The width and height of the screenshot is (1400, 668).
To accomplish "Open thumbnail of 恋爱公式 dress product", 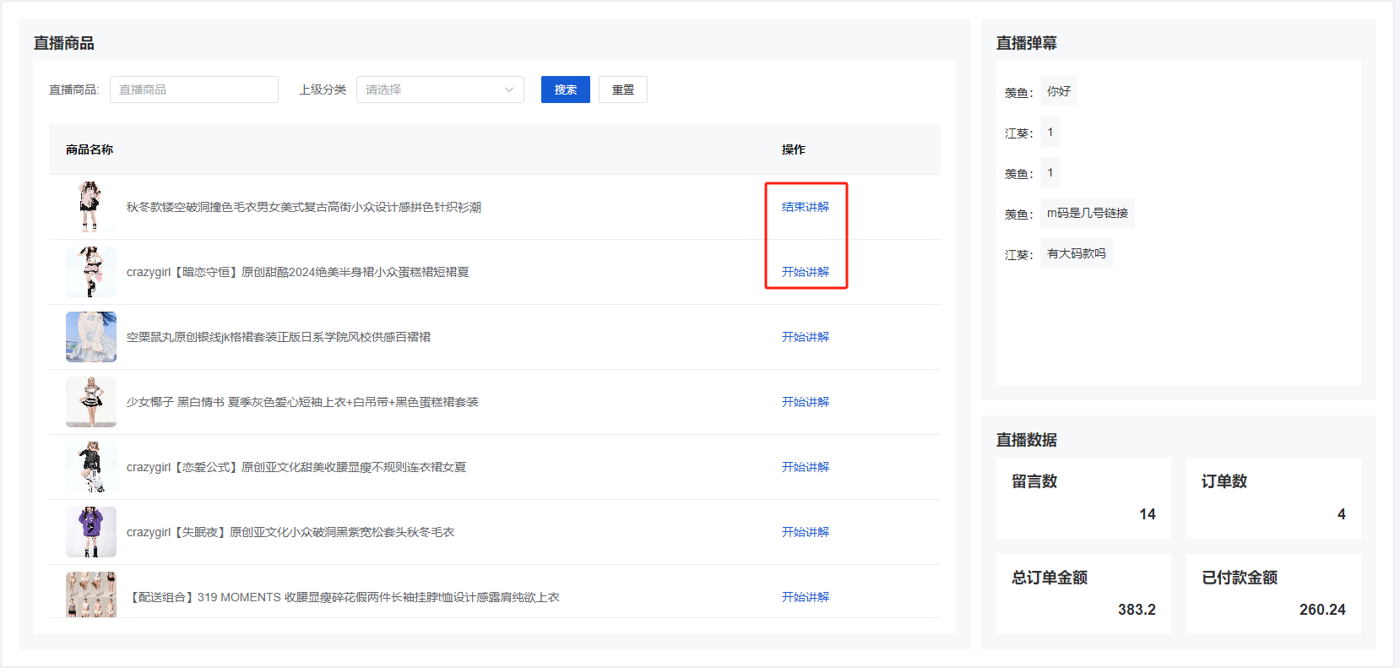I will (x=91, y=467).
